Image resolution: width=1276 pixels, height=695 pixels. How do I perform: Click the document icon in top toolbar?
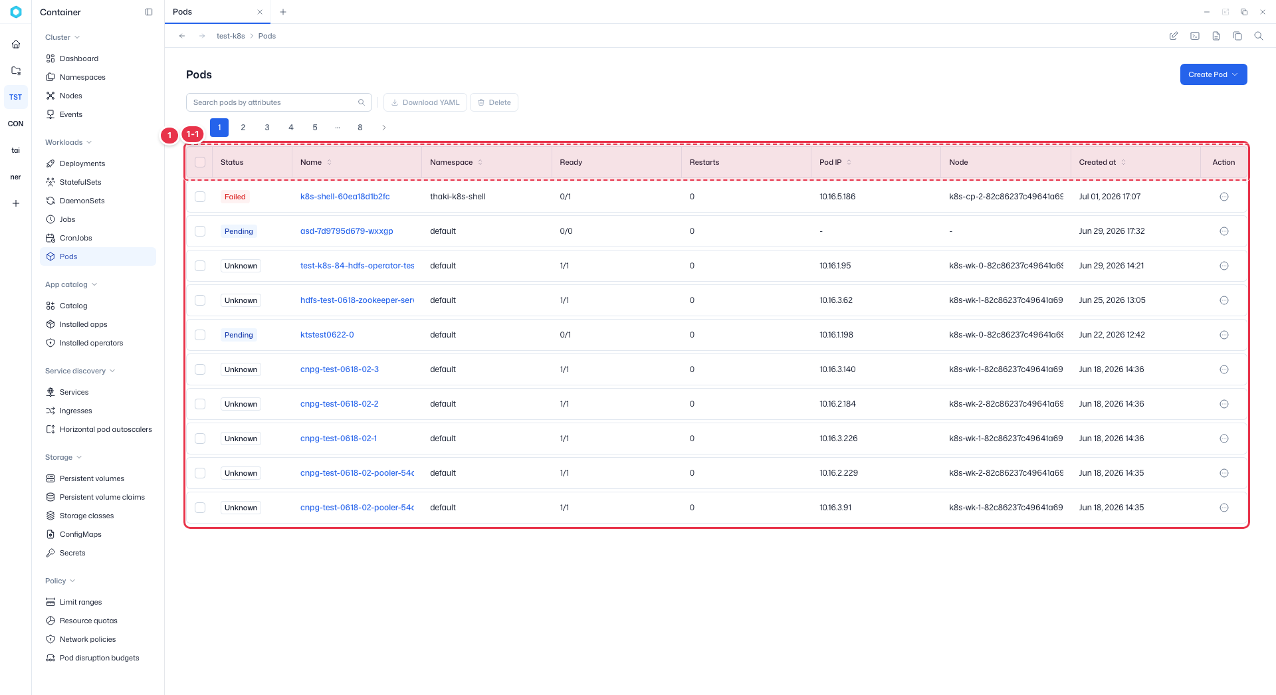tap(1216, 36)
